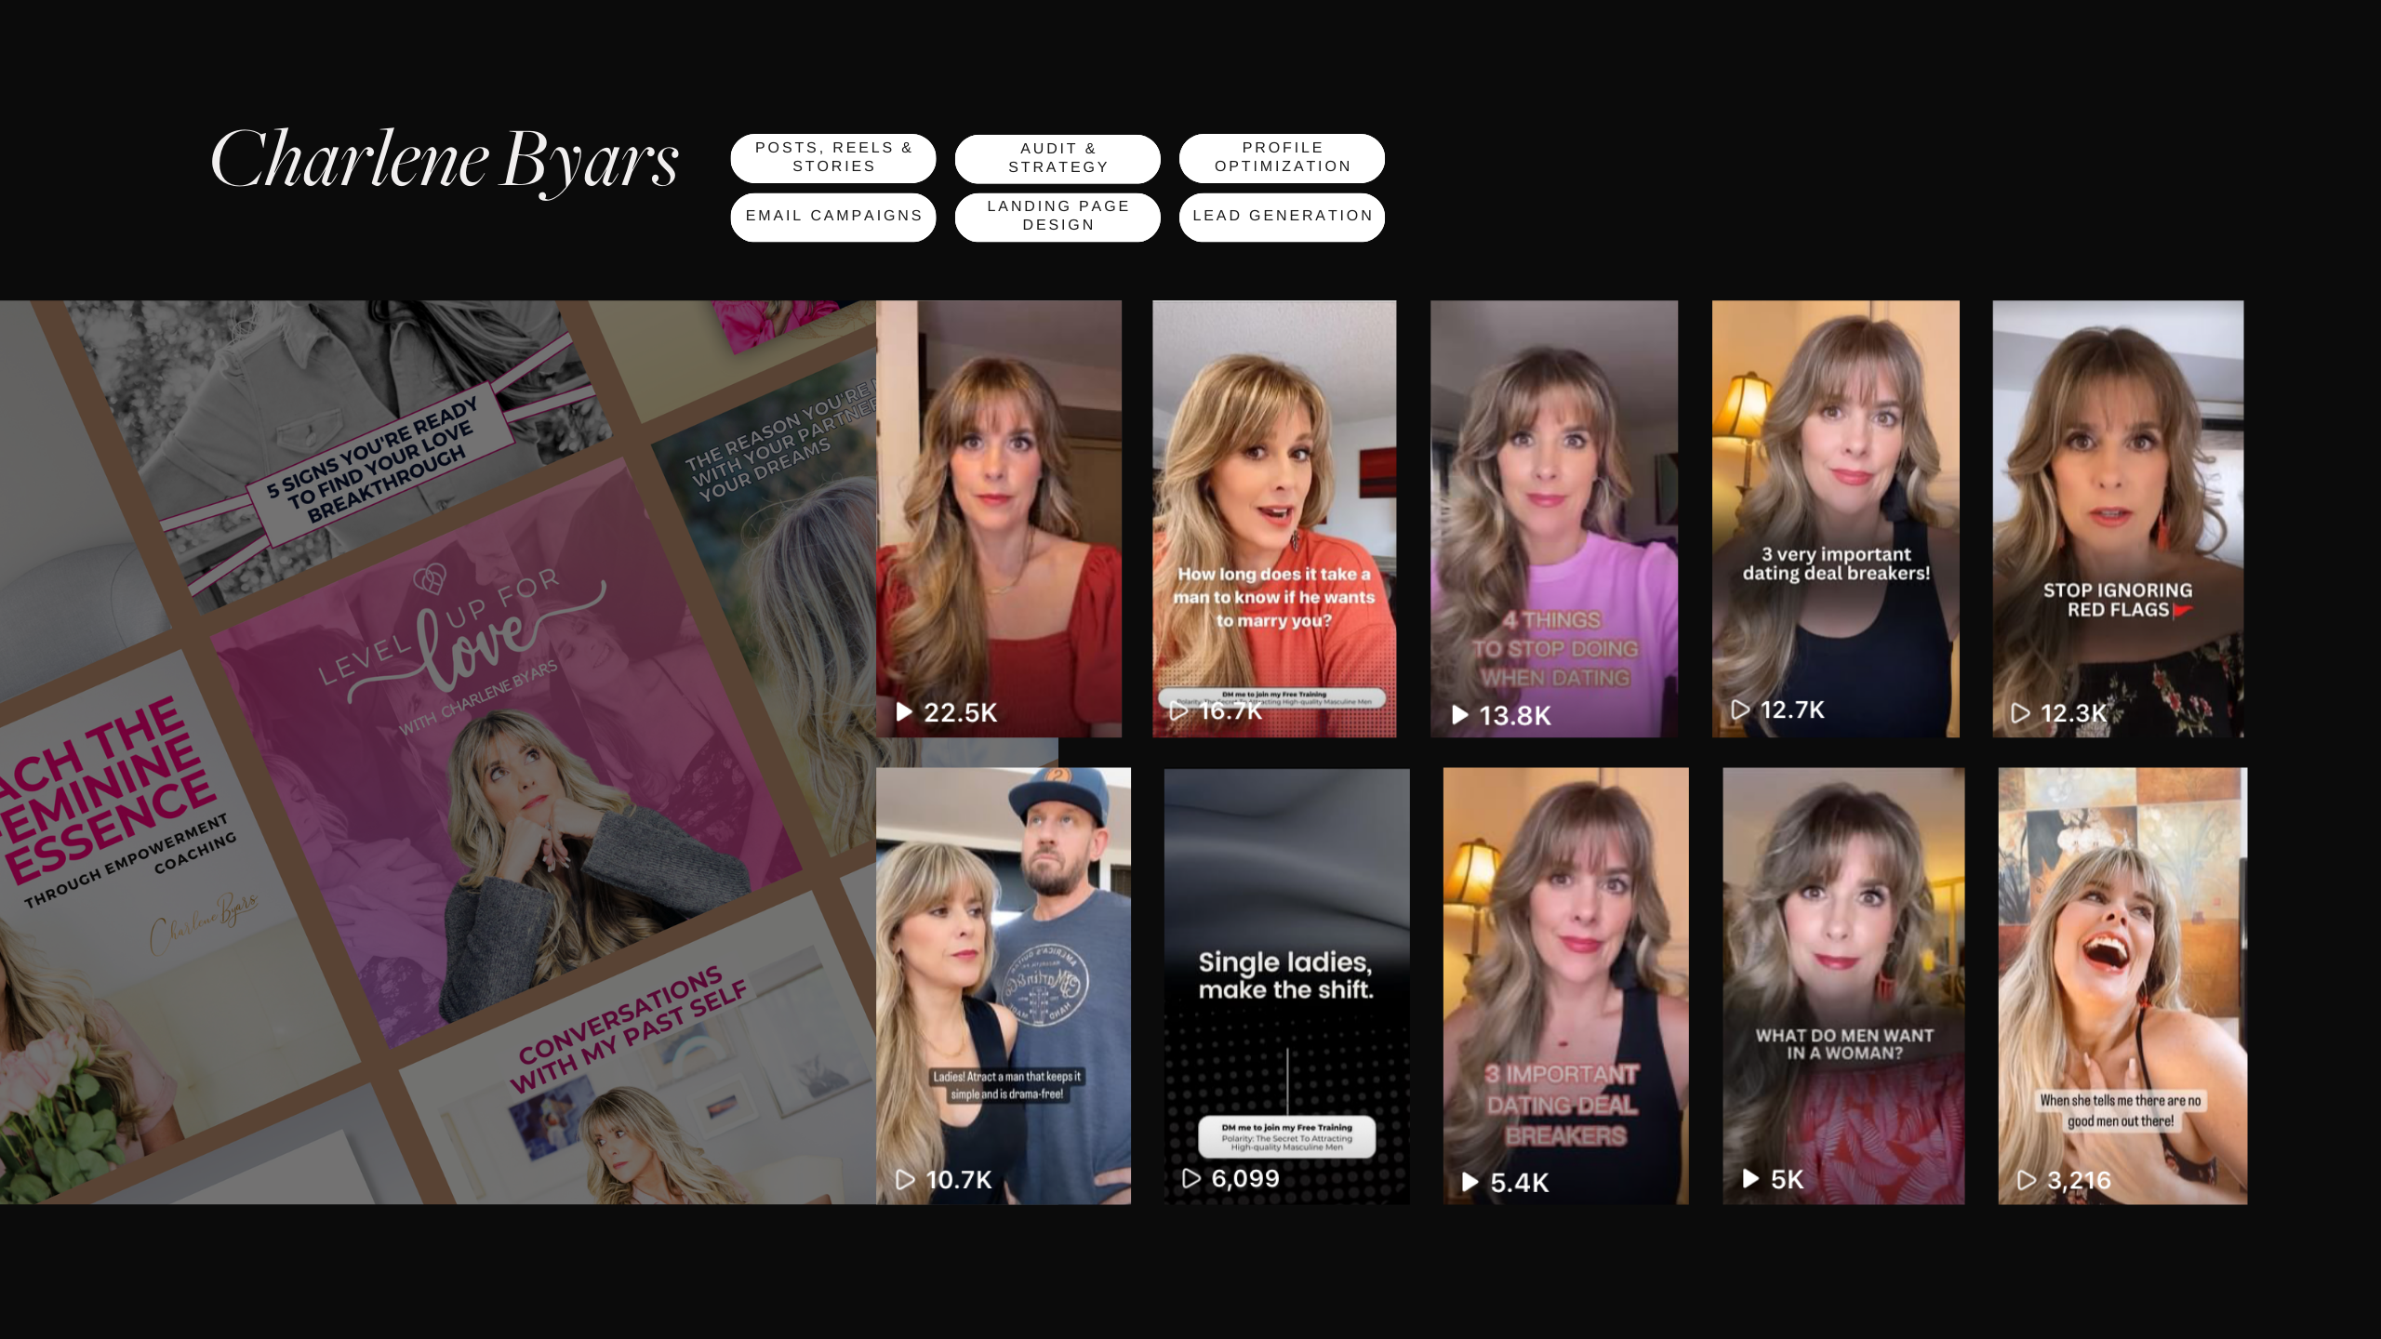Click the 6,099 view count

[1245, 1179]
